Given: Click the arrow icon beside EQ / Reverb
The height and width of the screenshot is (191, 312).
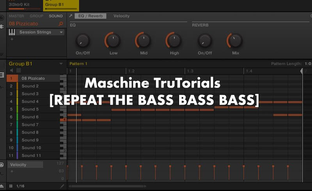Looking at the screenshot, I should [71, 16].
